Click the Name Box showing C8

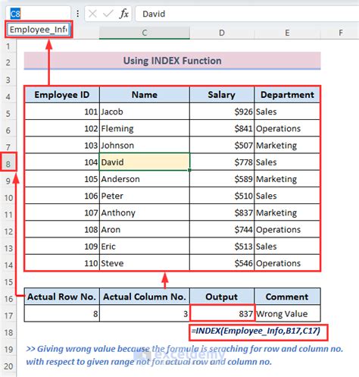pyautogui.click(x=38, y=14)
